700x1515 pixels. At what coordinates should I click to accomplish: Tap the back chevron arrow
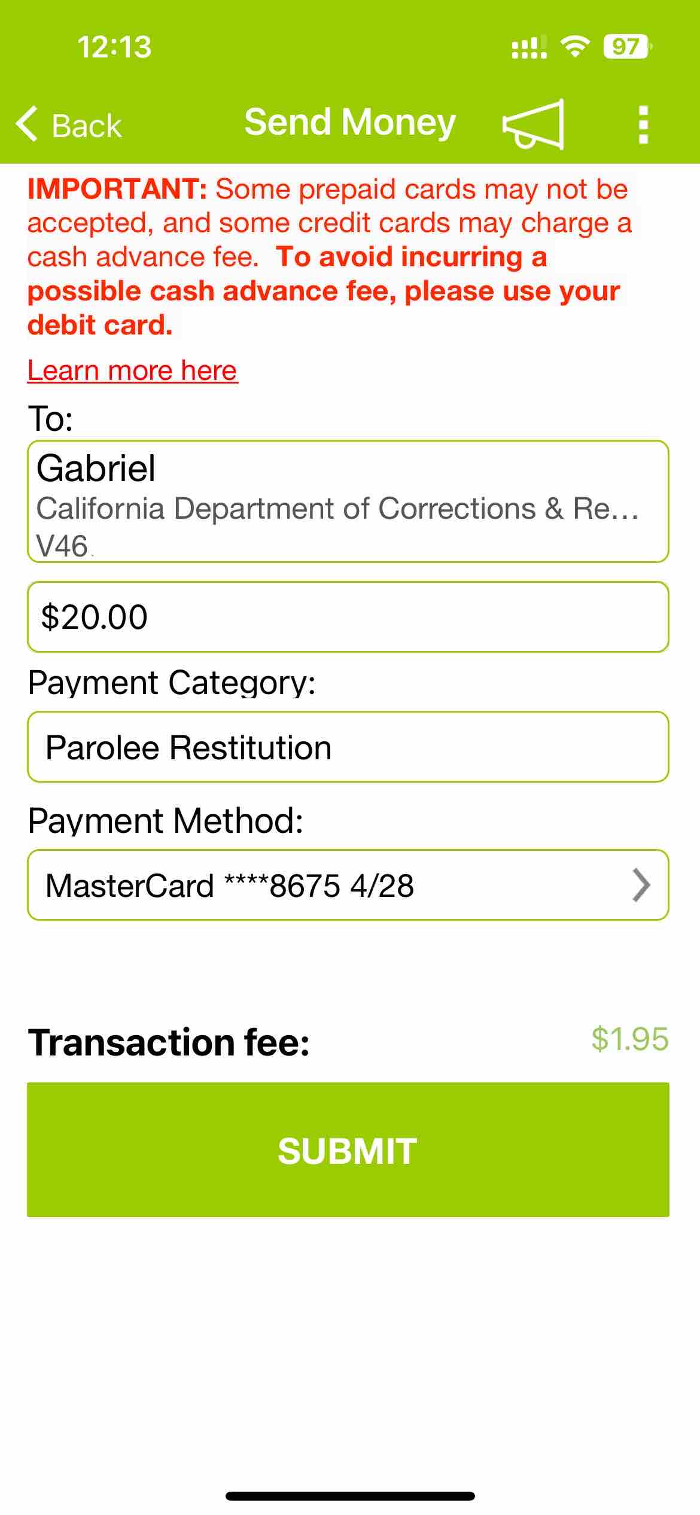[x=27, y=124]
